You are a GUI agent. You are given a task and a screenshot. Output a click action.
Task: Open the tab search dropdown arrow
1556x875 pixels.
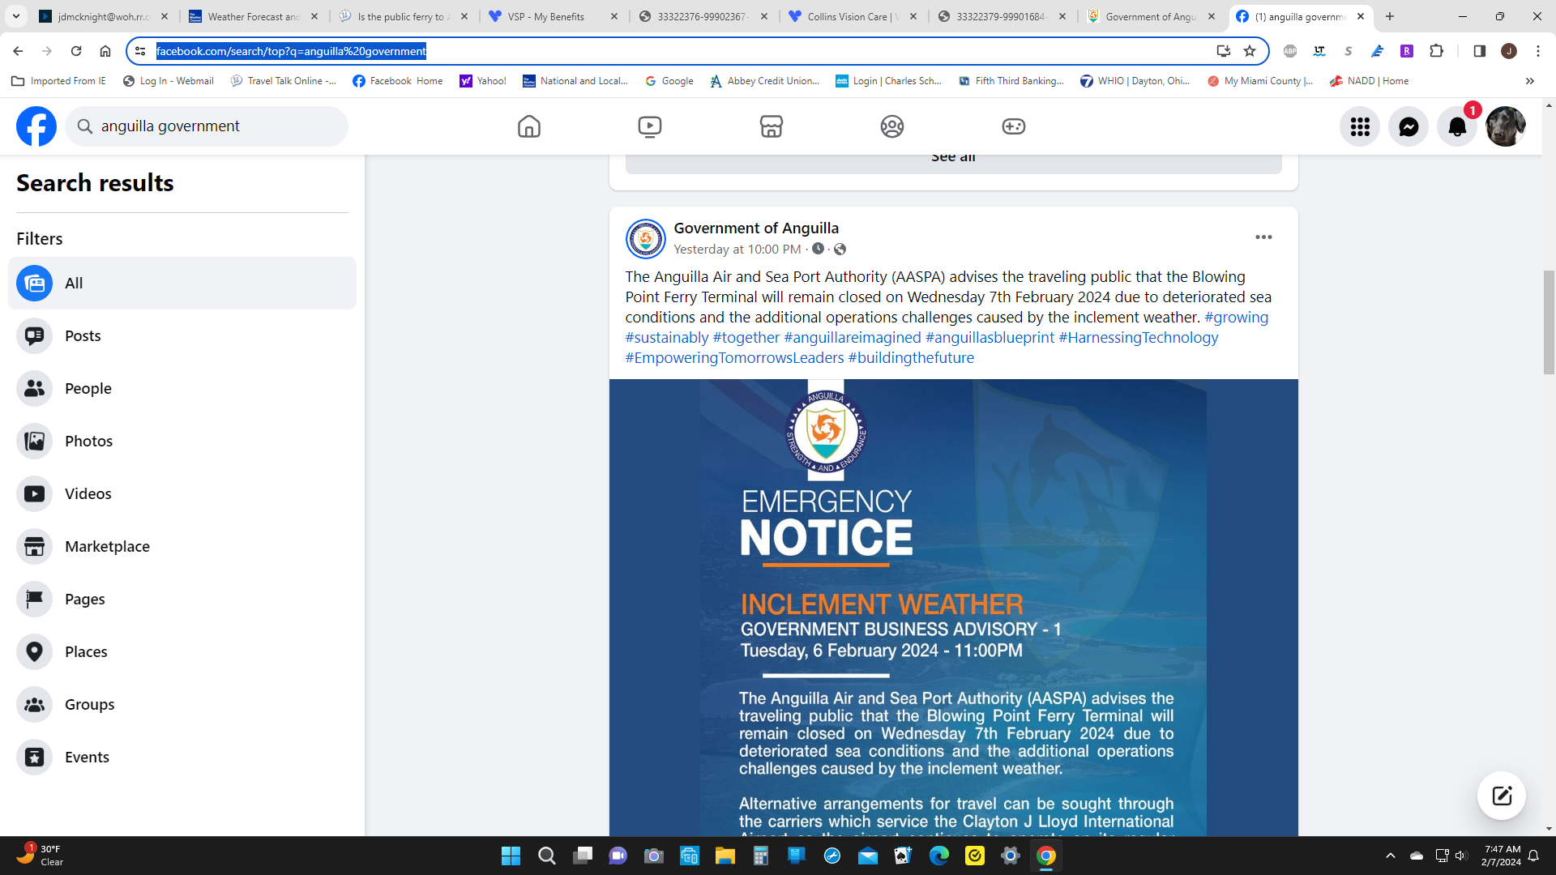tap(16, 16)
